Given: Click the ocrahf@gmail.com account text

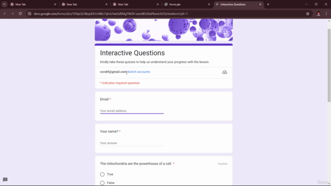Looking at the screenshot, I should click(114, 72).
